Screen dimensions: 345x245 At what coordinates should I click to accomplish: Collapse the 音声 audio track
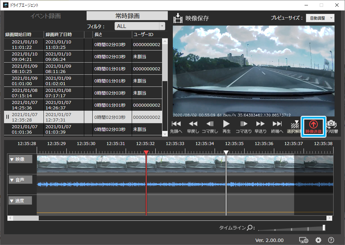[x=20, y=180]
